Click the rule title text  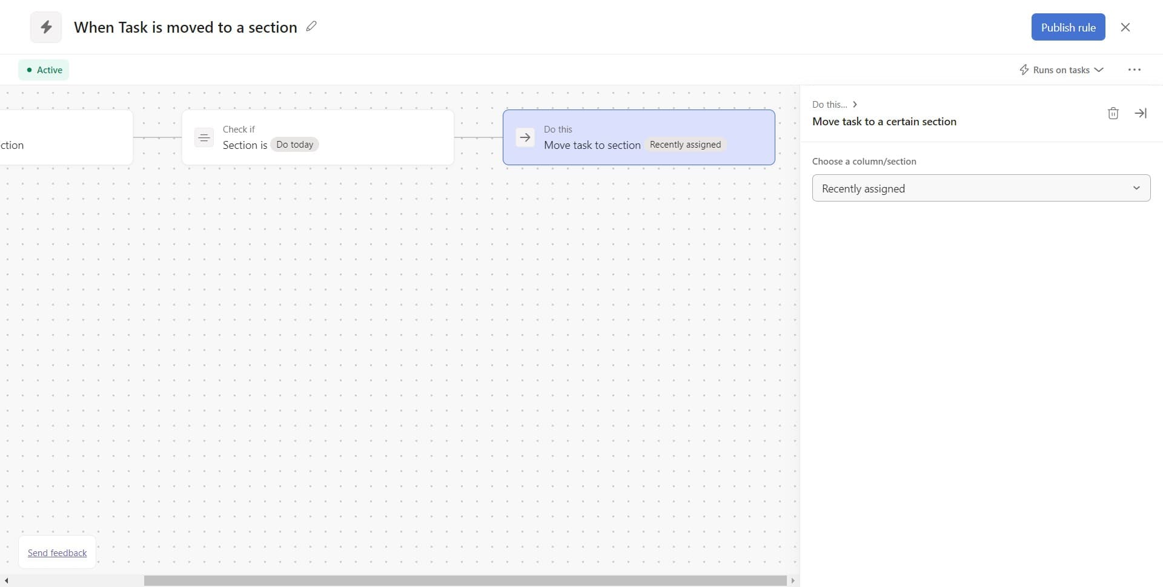pyautogui.click(x=185, y=27)
